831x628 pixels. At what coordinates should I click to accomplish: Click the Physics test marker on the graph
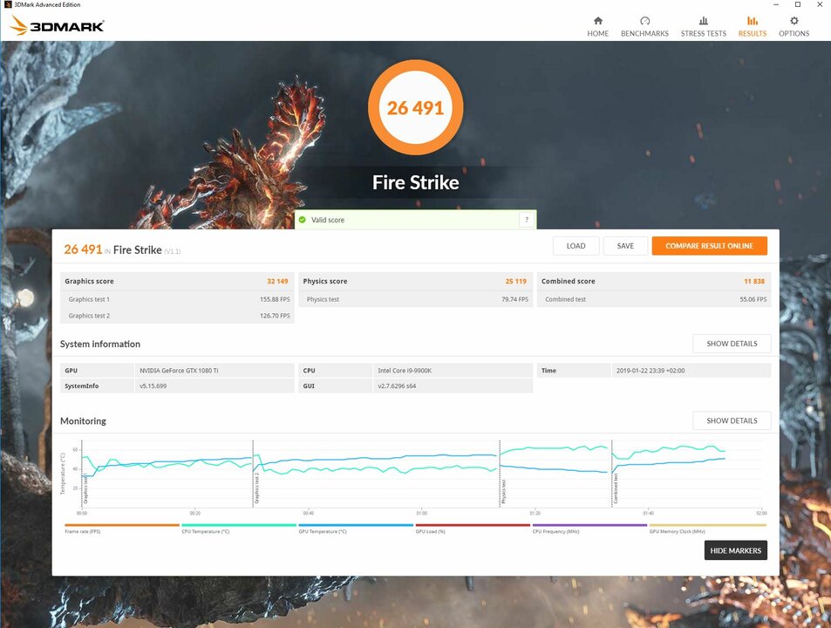[503, 491]
